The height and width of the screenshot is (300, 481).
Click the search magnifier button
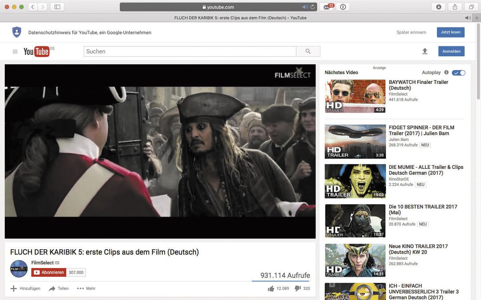308,51
